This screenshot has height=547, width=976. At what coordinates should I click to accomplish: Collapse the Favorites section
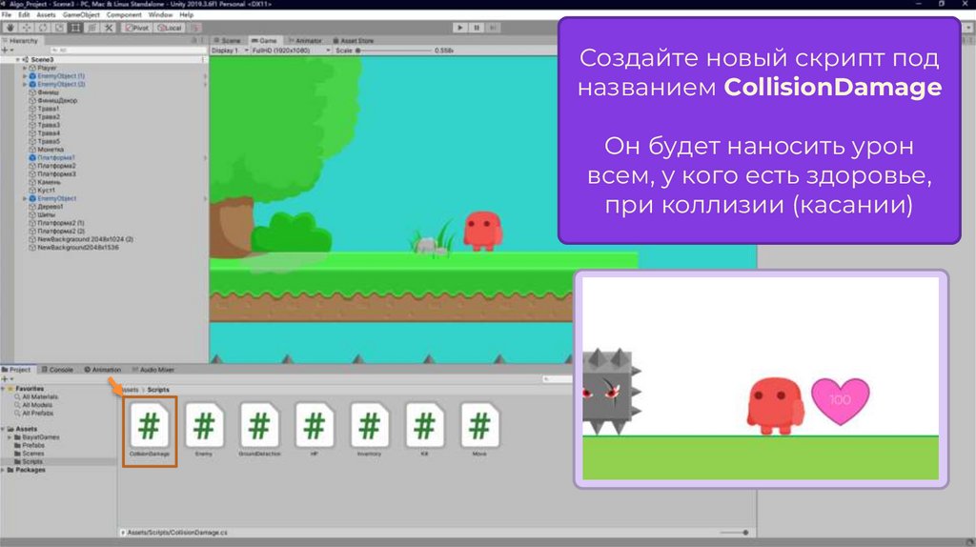[3, 389]
